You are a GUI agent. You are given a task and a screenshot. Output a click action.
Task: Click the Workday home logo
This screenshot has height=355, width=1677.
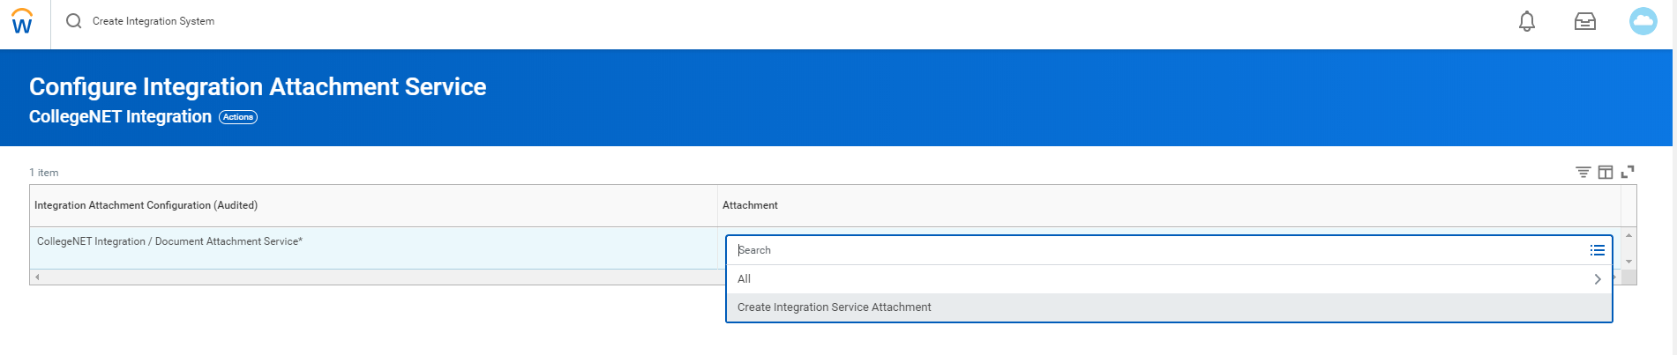pos(22,22)
